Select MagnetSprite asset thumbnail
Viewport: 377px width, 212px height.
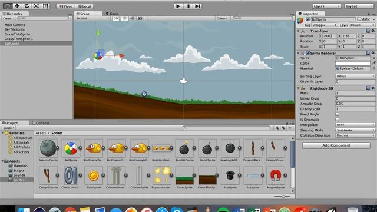coord(276,175)
